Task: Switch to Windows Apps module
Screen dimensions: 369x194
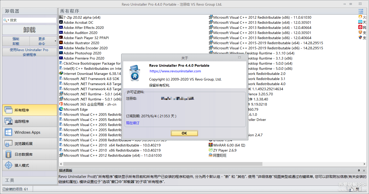Action: pyautogui.click(x=29, y=132)
